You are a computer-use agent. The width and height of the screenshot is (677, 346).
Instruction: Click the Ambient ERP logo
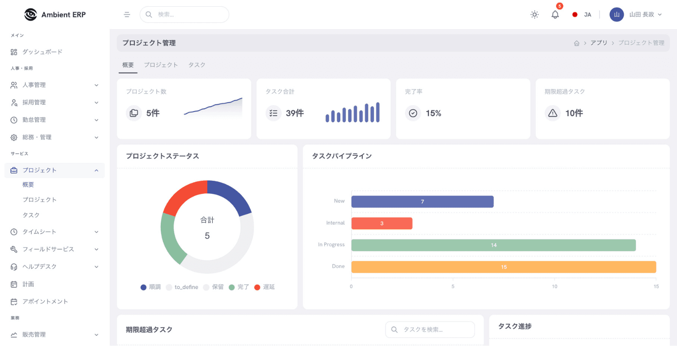[55, 14]
